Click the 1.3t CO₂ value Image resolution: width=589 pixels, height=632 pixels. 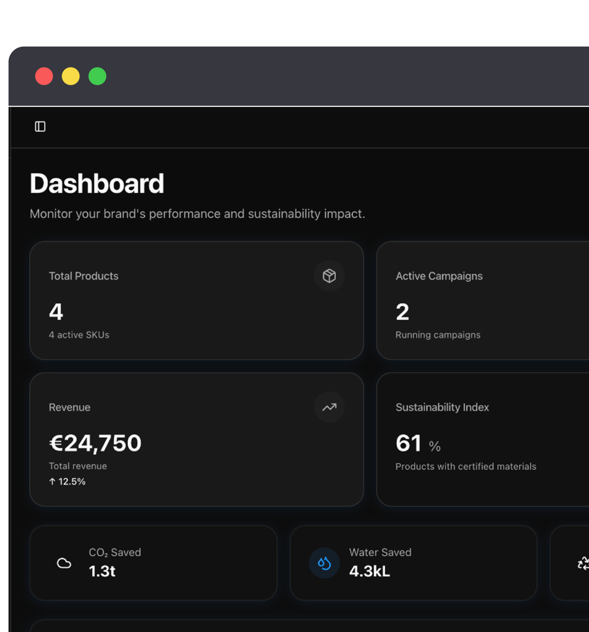(x=102, y=572)
